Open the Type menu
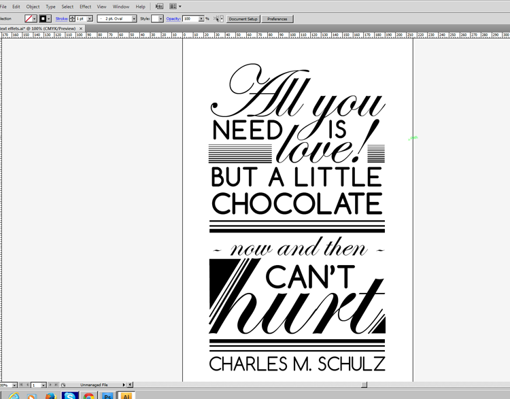The image size is (510, 399). 50,7
